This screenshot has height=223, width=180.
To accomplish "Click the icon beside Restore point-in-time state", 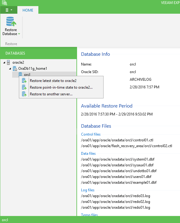I will point(24,87).
